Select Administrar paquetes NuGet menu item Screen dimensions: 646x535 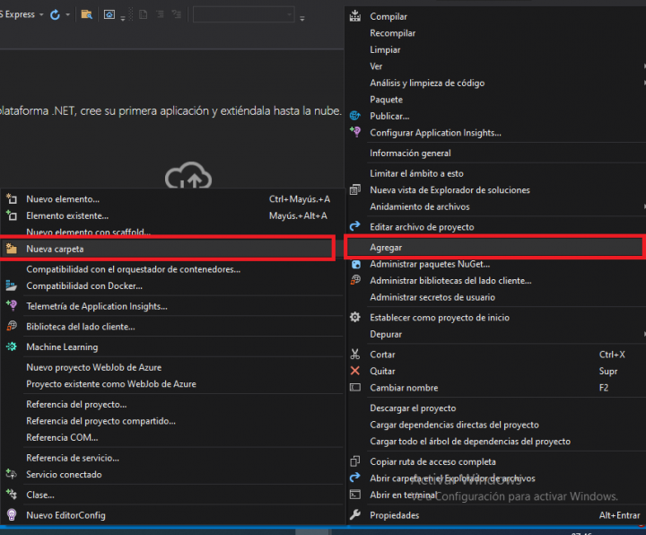coord(430,264)
